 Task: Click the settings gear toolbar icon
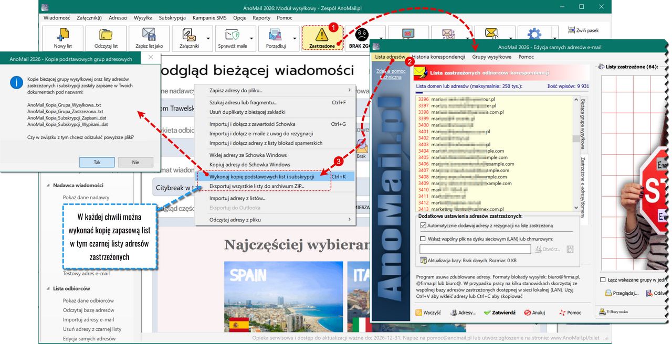click(534, 35)
